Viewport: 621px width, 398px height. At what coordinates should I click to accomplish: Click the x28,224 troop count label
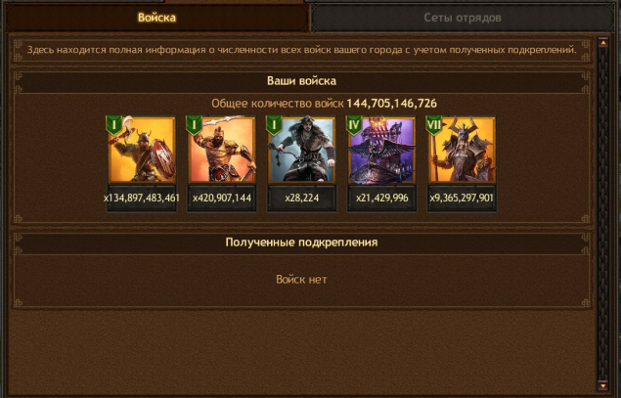point(302,198)
